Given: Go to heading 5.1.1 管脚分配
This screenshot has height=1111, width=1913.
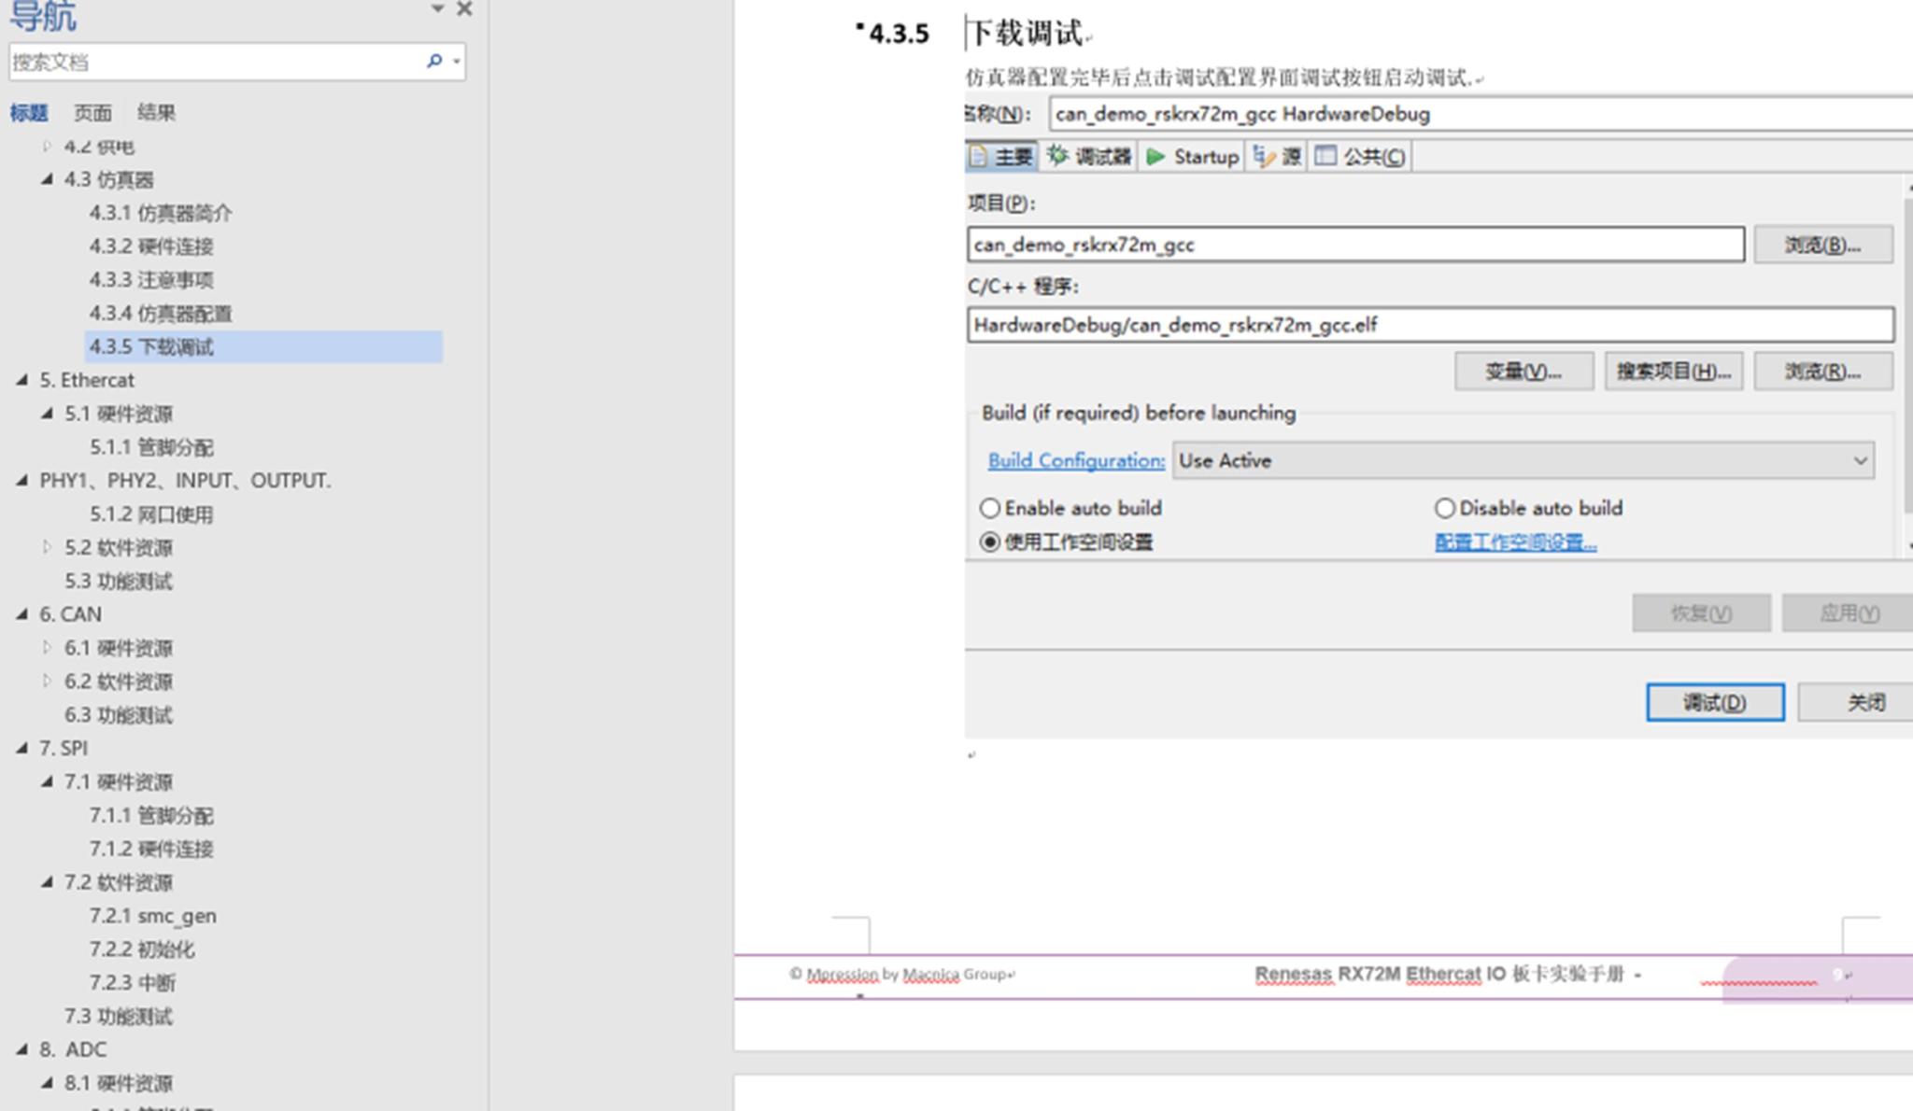Looking at the screenshot, I should (151, 447).
